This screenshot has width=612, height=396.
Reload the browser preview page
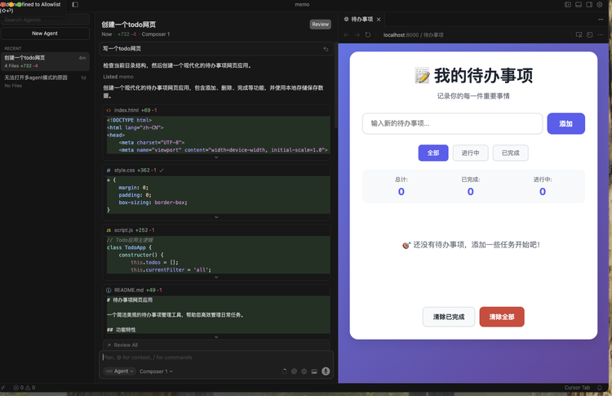pos(368,35)
